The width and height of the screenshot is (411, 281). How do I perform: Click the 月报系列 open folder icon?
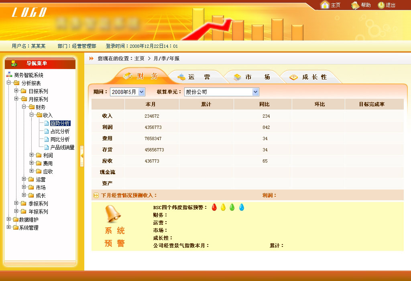point(24,99)
